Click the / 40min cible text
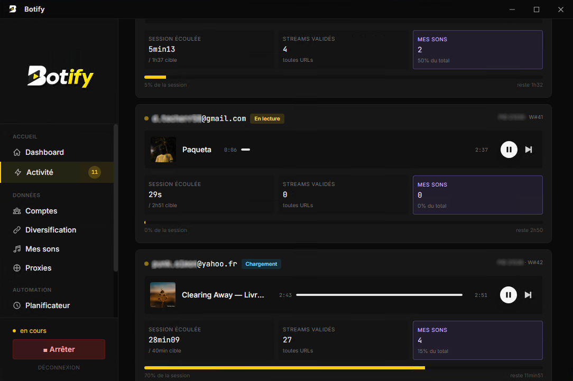573x381 pixels. click(165, 351)
